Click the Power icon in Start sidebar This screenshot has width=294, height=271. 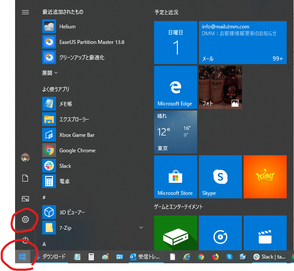pyautogui.click(x=25, y=240)
